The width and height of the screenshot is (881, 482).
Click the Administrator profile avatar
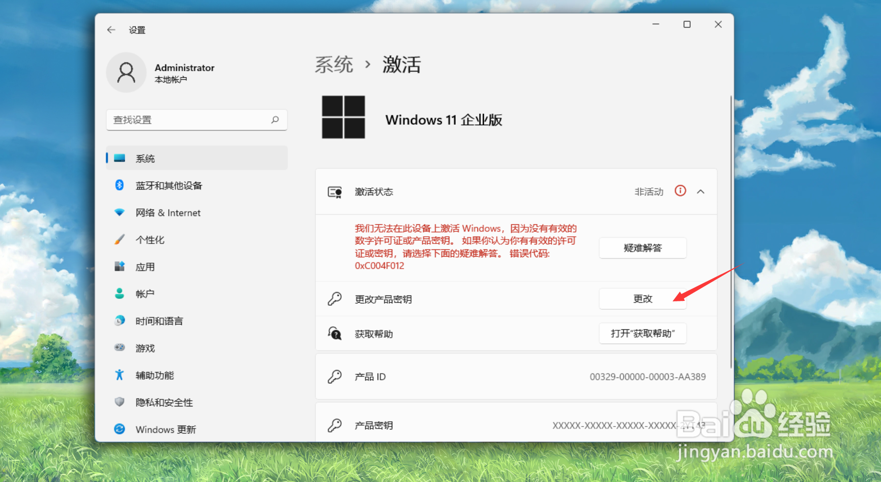tap(126, 73)
